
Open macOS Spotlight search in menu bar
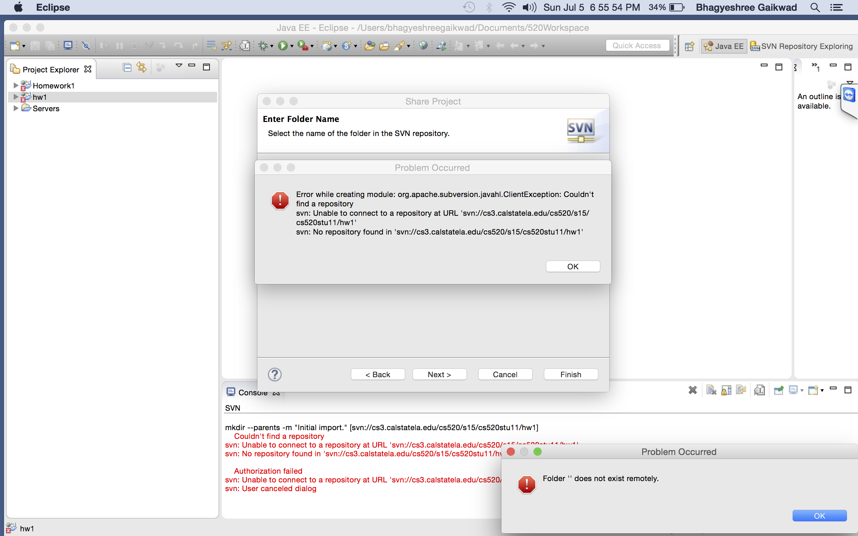coord(815,7)
